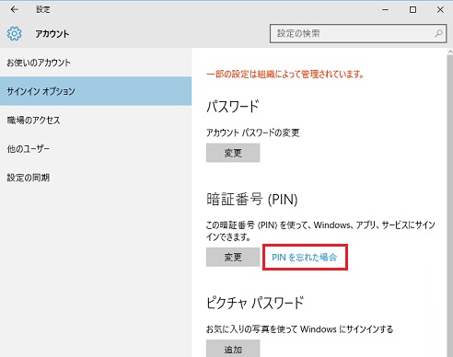The width and height of the screenshot is (453, 357).
Task: Click the settings gear icon
Action: [x=14, y=33]
